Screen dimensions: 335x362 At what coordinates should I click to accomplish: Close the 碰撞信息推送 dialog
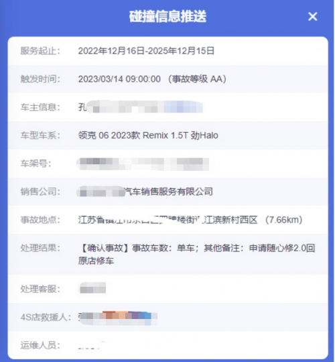[x=313, y=16]
